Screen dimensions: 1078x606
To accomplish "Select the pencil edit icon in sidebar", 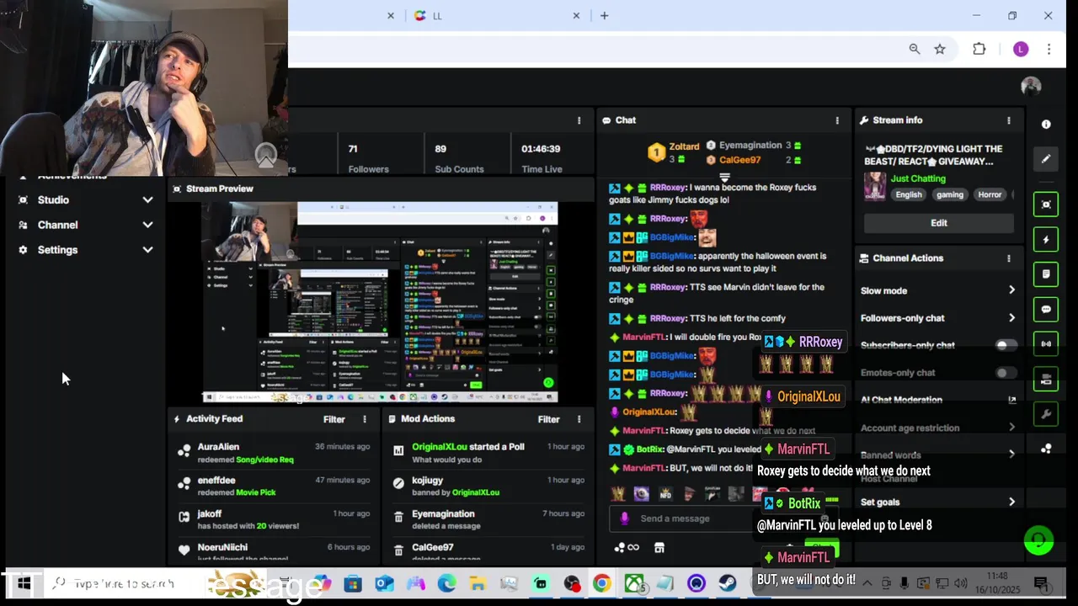I will [1046, 158].
